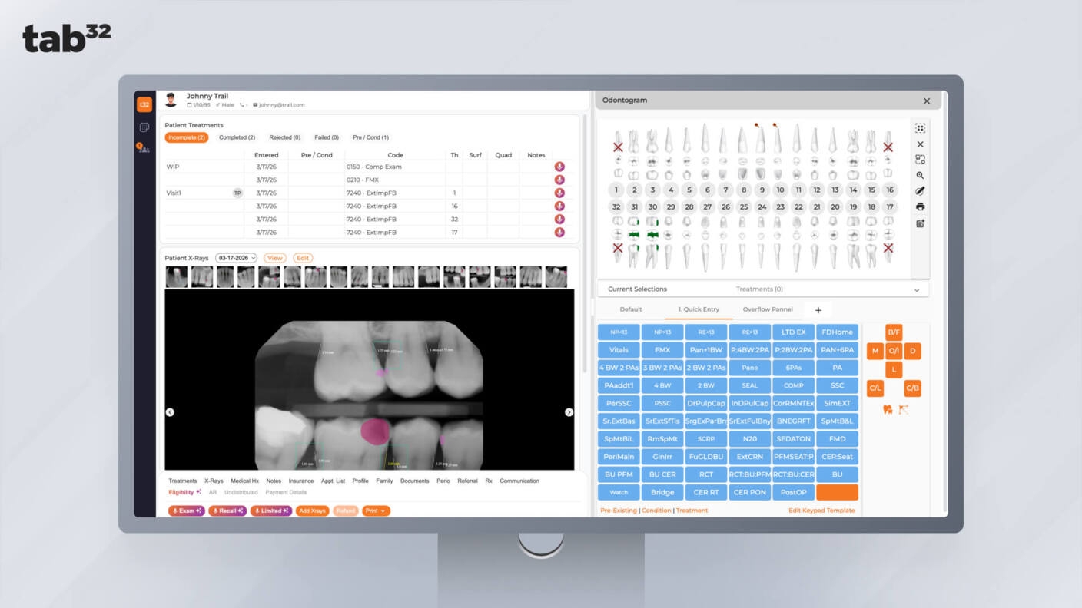This screenshot has width=1082, height=608.
Task: Click the microphone icon for 0210 - FMX row
Action: click(x=559, y=180)
